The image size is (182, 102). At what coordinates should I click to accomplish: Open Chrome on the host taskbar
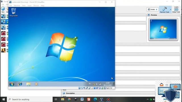click(69, 99)
